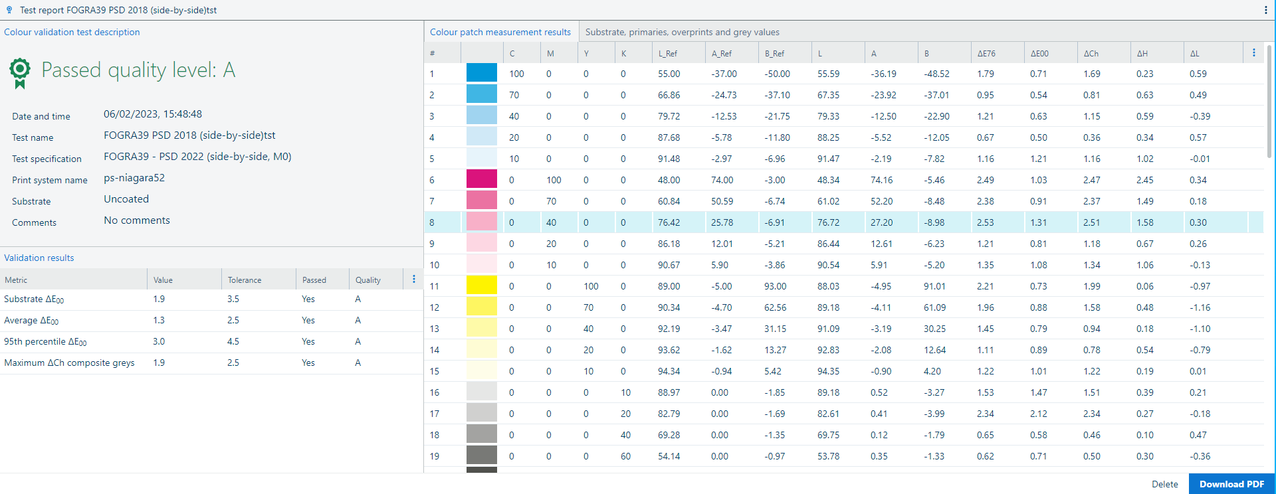Viewport: 1276px width, 494px height.
Task: Click the 100% magenta swatch in row 6
Action: [x=481, y=180]
